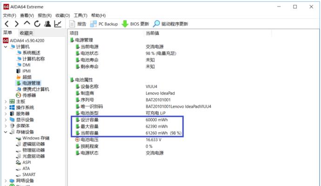The width and height of the screenshot is (321, 186).
Task: Select 网络设备 in the tree
Action: coord(22,181)
